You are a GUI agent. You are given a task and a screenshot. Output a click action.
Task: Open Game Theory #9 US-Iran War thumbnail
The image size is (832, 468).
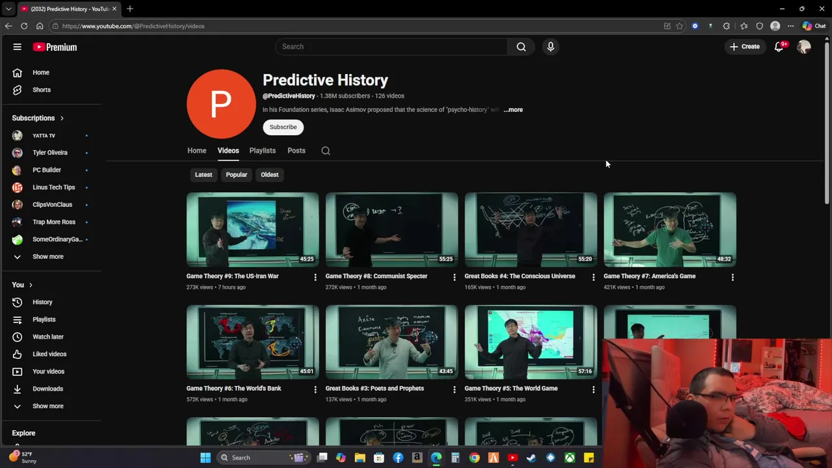tap(253, 229)
